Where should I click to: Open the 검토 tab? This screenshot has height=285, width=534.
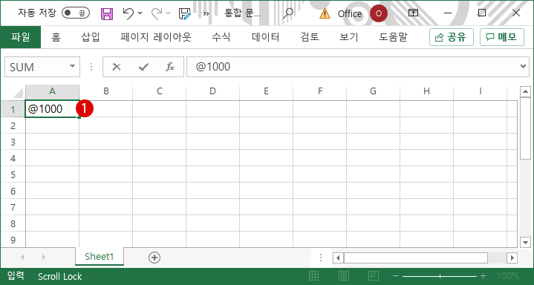pyautogui.click(x=310, y=37)
